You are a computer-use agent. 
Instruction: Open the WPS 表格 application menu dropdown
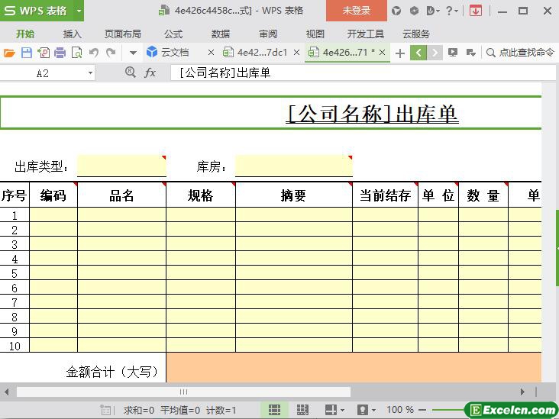[x=79, y=11]
